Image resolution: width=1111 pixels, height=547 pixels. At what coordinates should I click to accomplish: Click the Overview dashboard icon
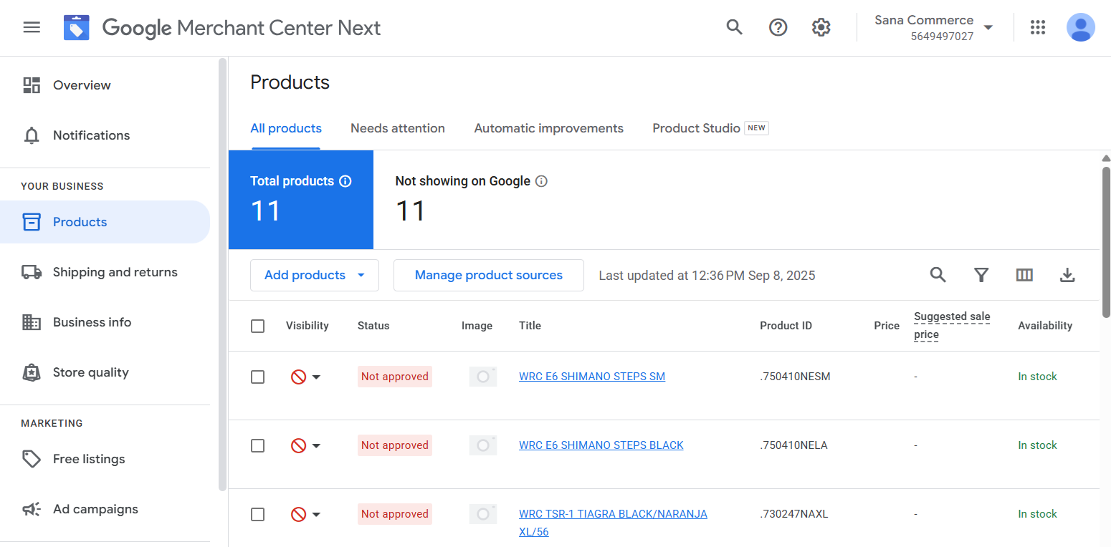pyautogui.click(x=32, y=85)
